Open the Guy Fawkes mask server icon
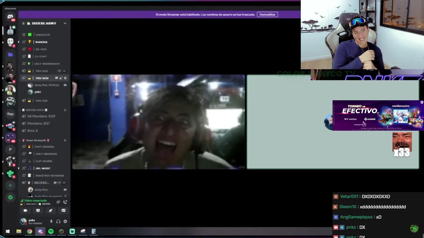The width and height of the screenshot is (424, 238). coord(10,42)
